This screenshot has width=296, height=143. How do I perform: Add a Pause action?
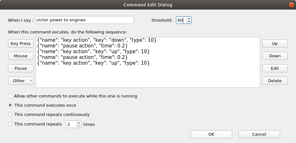[x=21, y=68]
